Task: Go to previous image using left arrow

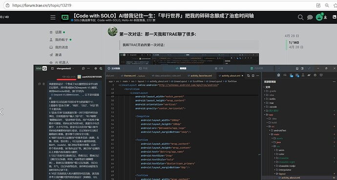Action: click(x=2, y=112)
